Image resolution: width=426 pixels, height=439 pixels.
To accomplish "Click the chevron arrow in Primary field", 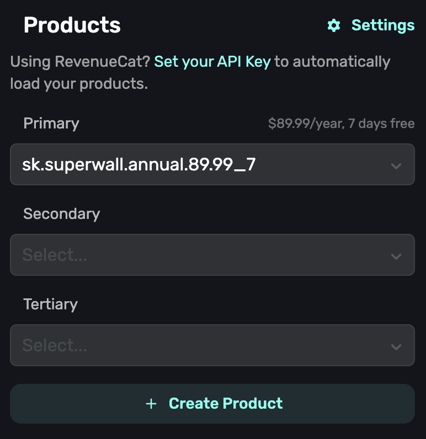I will pos(396,165).
